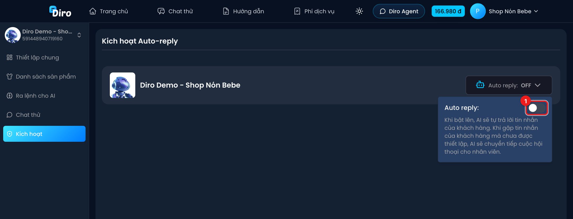Click the brain icon for Ra lệnh cho AI
The height and width of the screenshot is (219, 573).
(x=10, y=96)
